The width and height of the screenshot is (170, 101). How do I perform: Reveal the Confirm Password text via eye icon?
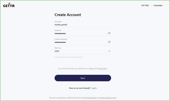[109, 42]
